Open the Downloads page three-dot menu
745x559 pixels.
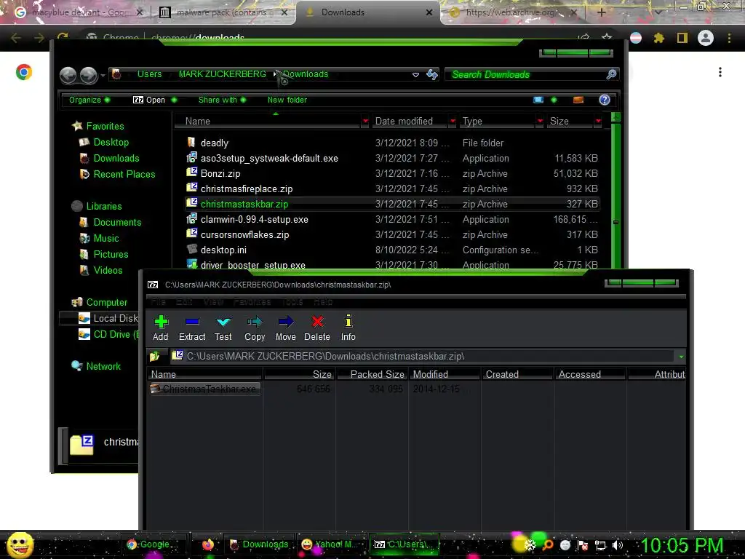pos(720,72)
